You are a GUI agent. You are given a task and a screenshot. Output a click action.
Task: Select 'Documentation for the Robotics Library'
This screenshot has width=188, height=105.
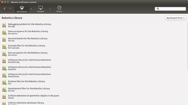point(28,38)
